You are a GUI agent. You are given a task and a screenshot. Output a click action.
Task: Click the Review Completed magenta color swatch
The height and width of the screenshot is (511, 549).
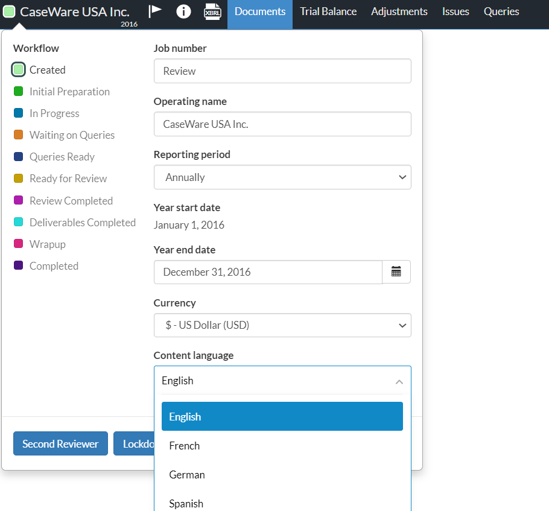(18, 200)
